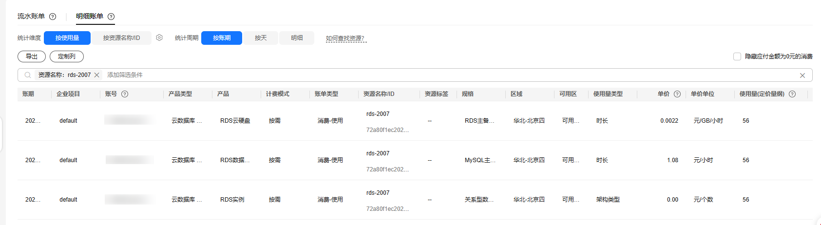The image size is (821, 225).
Task: Click the search magnifier icon in filter bar
Action: click(x=28, y=75)
